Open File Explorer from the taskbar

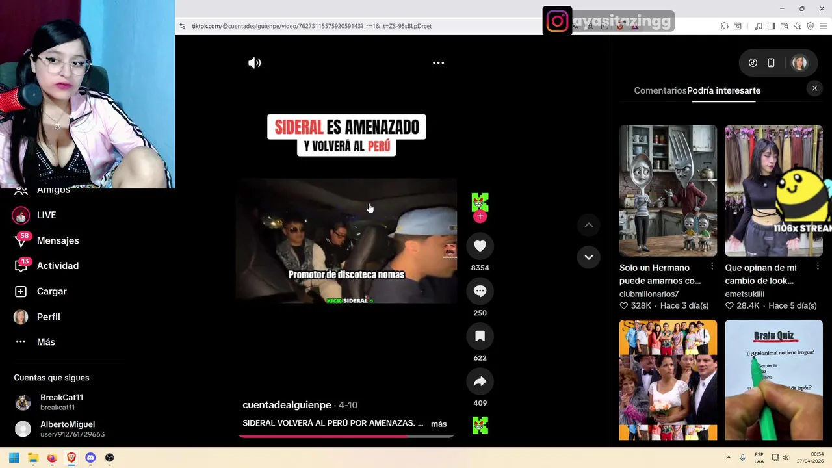point(33,458)
